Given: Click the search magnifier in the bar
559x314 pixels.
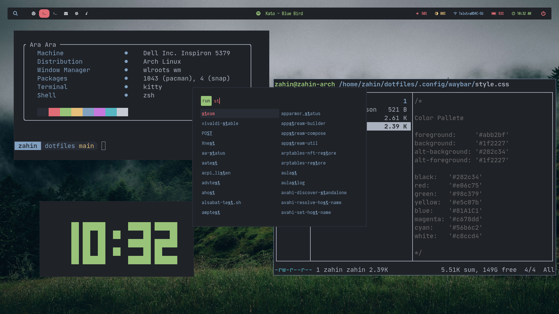Looking at the screenshot, I should coord(15,13).
